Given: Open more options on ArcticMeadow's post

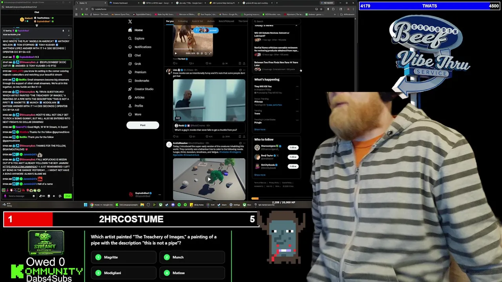Looking at the screenshot, I should coord(244,143).
